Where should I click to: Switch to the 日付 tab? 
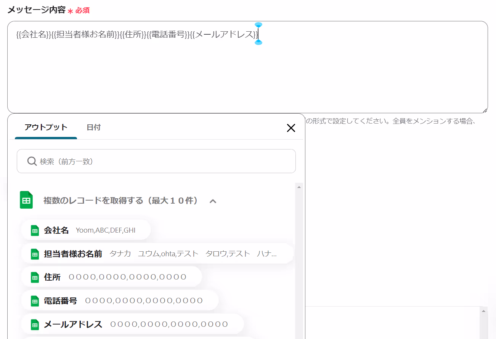pos(93,127)
